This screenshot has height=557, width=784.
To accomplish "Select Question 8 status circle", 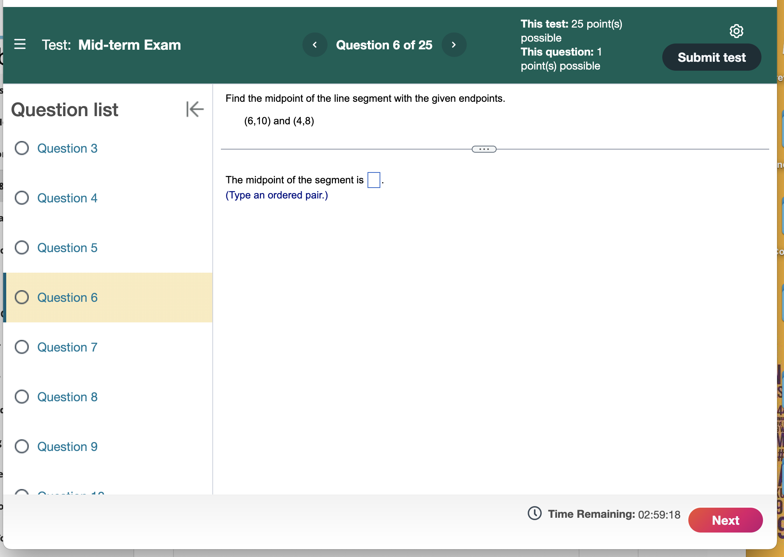I will pos(22,397).
